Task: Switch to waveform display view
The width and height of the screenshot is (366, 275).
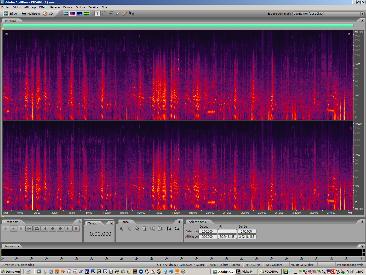Action: (x=66, y=13)
